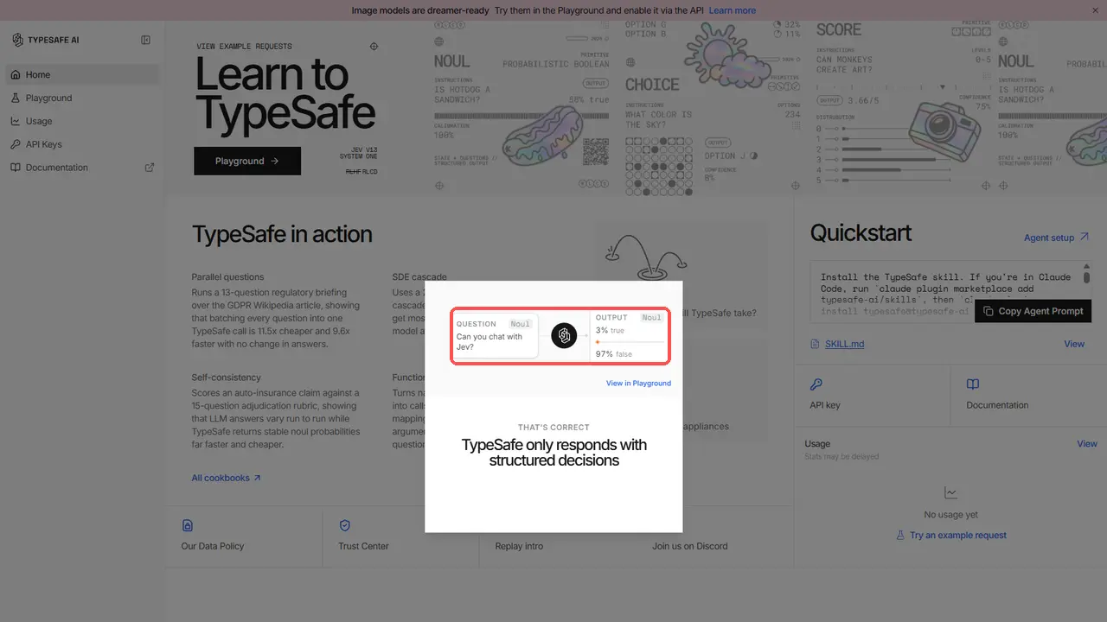This screenshot has width=1107, height=622.
Task: Click Replay intro
Action: [x=519, y=546]
